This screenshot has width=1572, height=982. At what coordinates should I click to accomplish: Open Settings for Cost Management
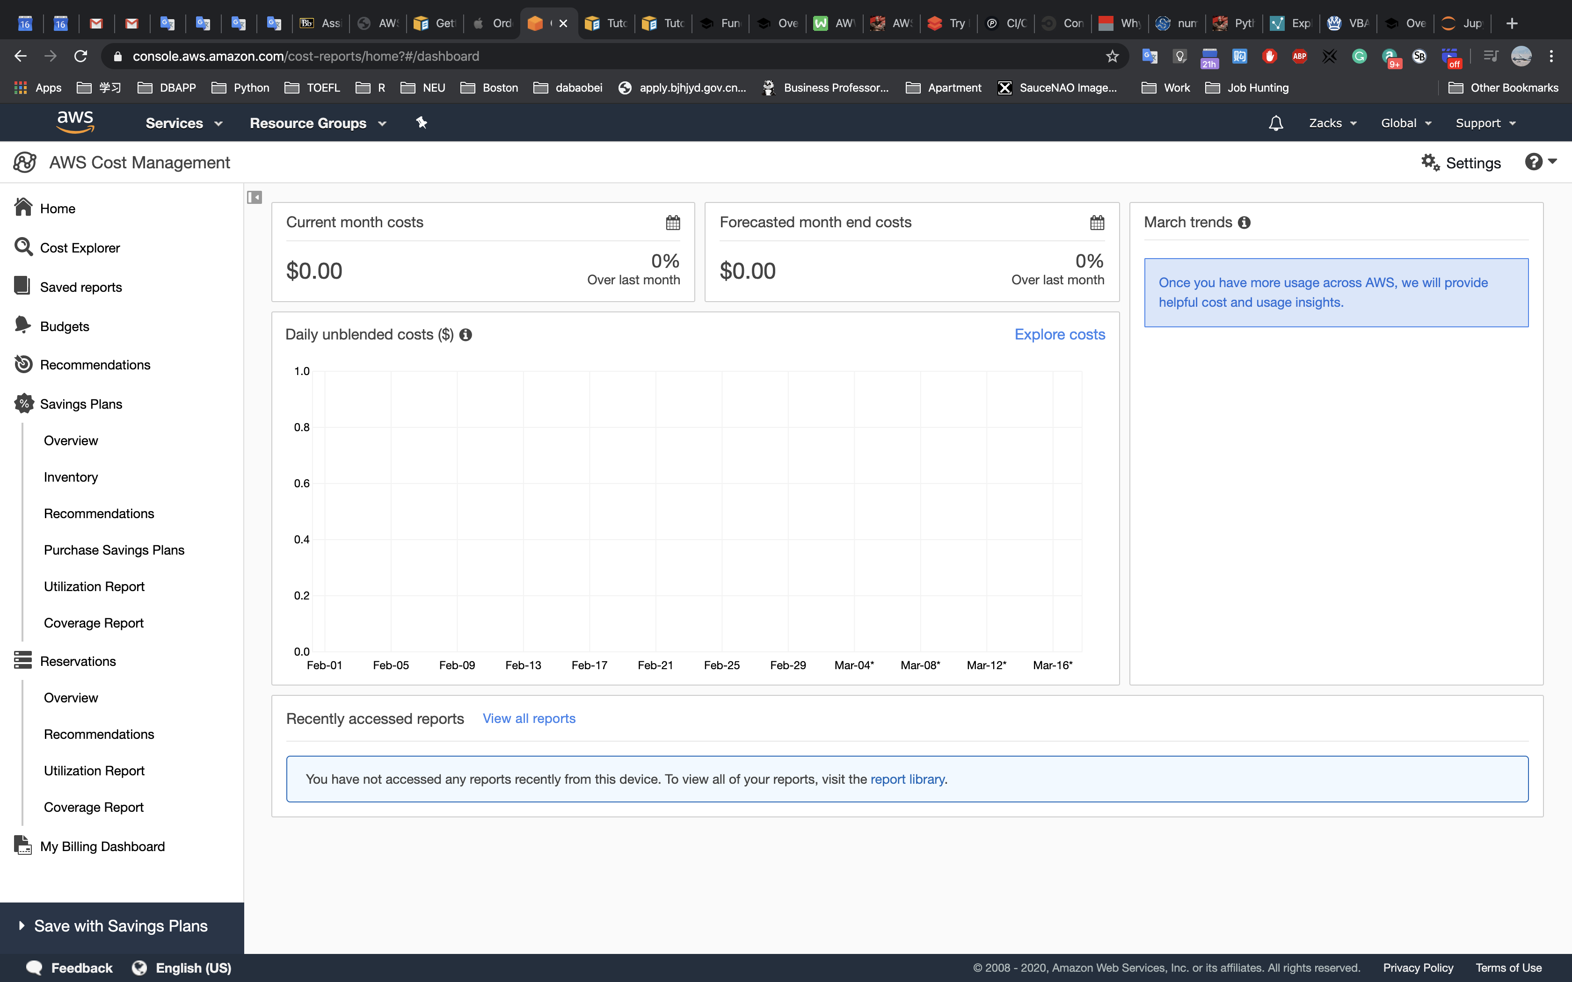click(1461, 162)
